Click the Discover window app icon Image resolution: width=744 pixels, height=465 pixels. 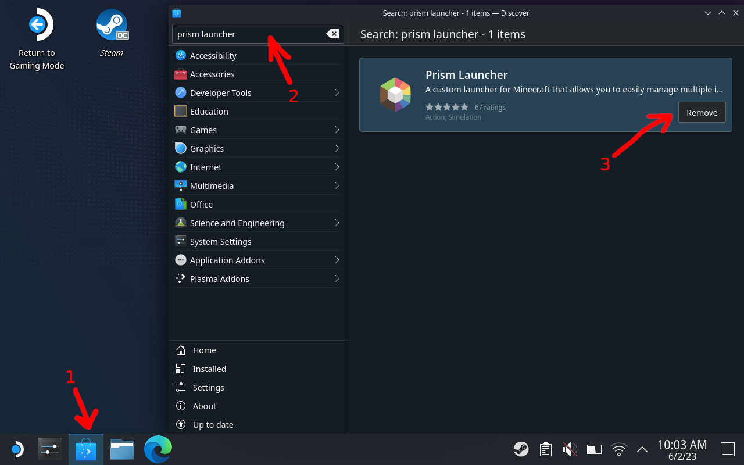pos(177,13)
